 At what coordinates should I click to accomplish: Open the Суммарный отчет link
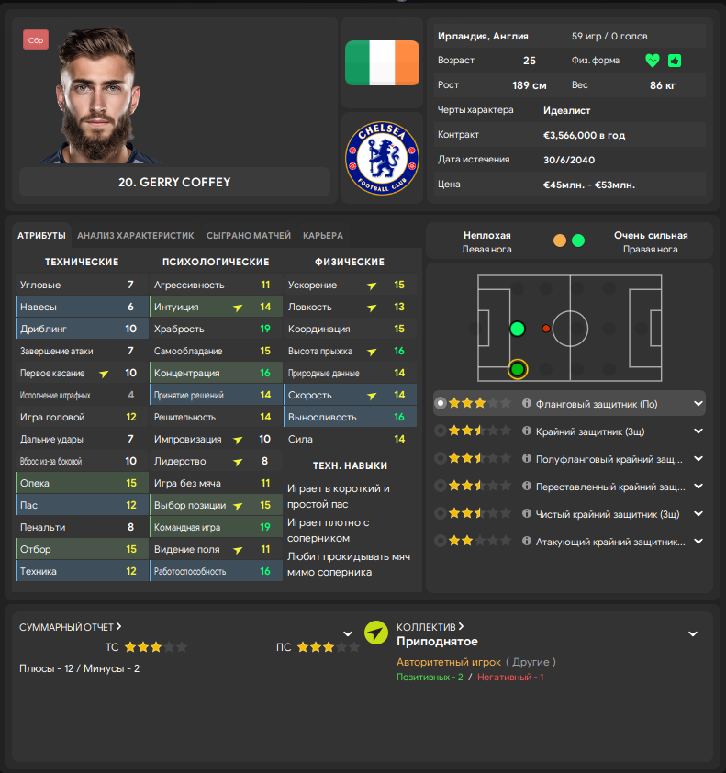(71, 627)
